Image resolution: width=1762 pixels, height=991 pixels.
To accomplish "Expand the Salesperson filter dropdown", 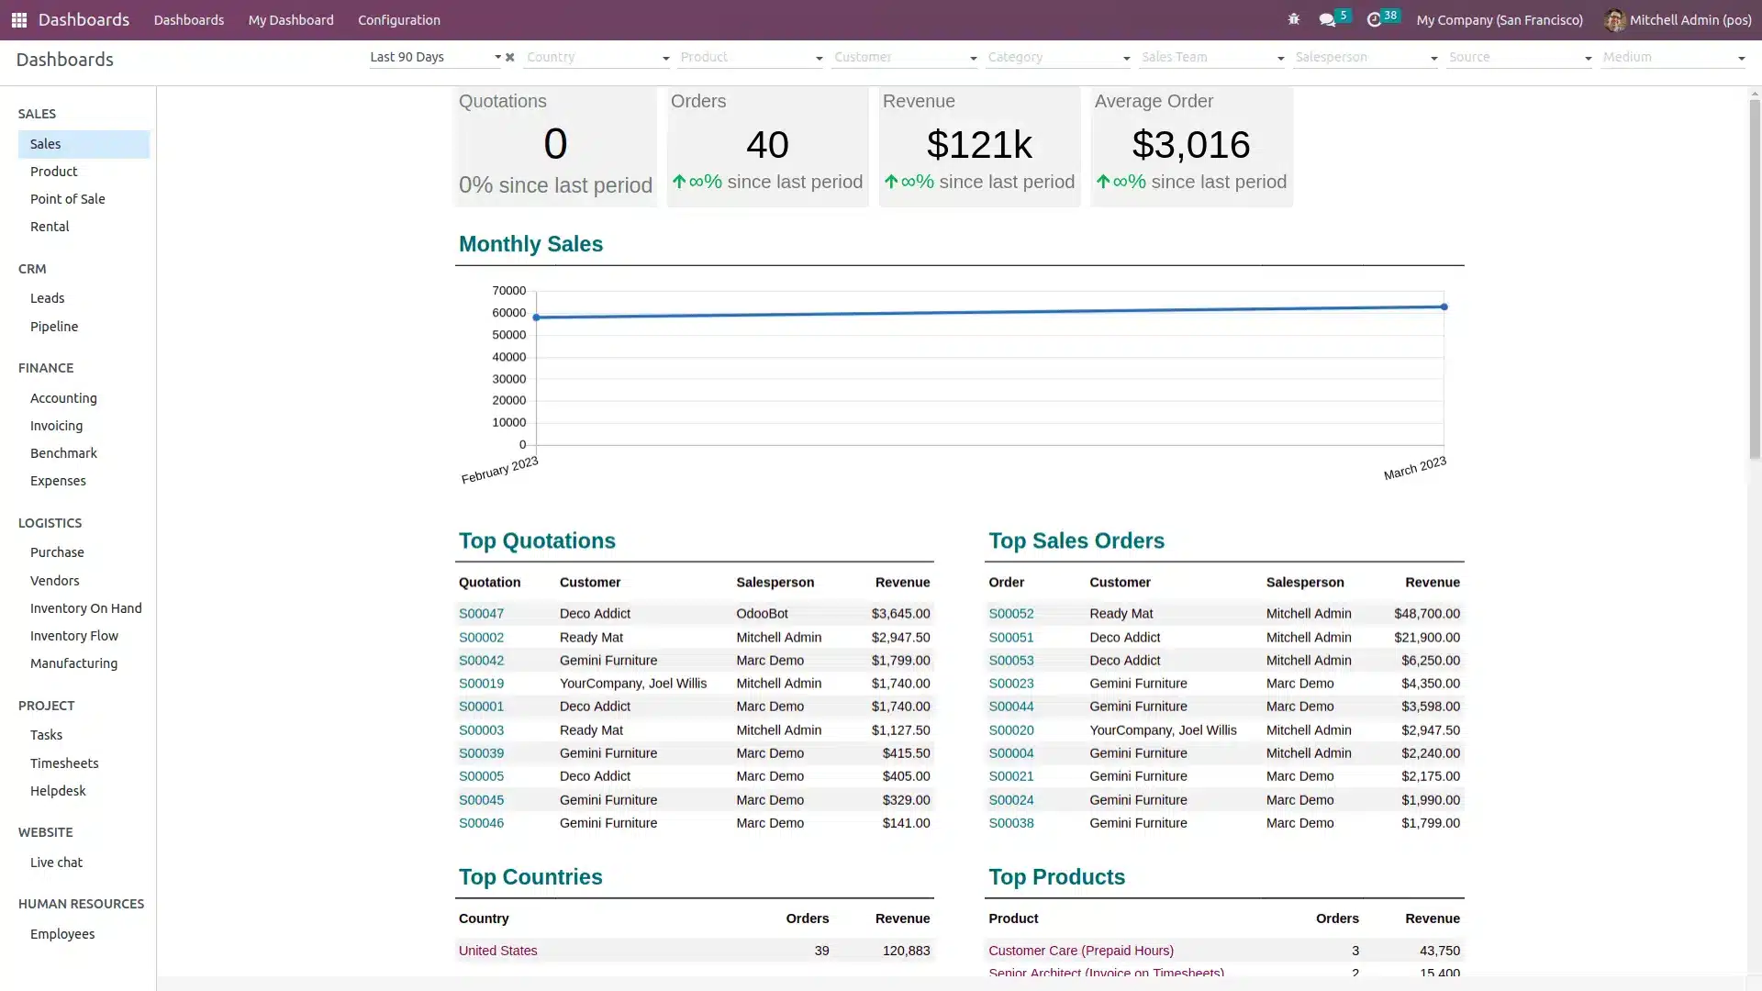I will click(1434, 57).
